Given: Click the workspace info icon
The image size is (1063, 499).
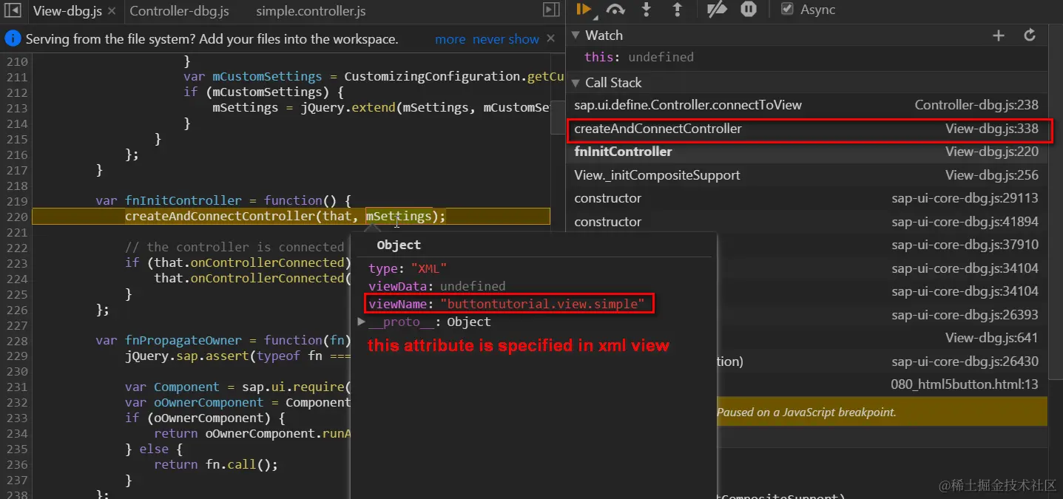Looking at the screenshot, I should point(13,38).
